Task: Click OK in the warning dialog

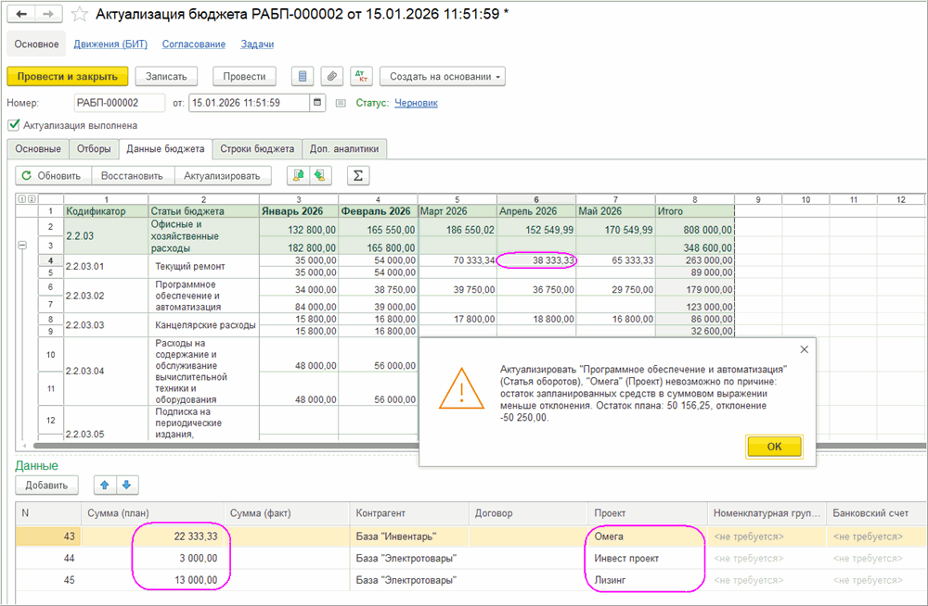Action: pos(774,447)
